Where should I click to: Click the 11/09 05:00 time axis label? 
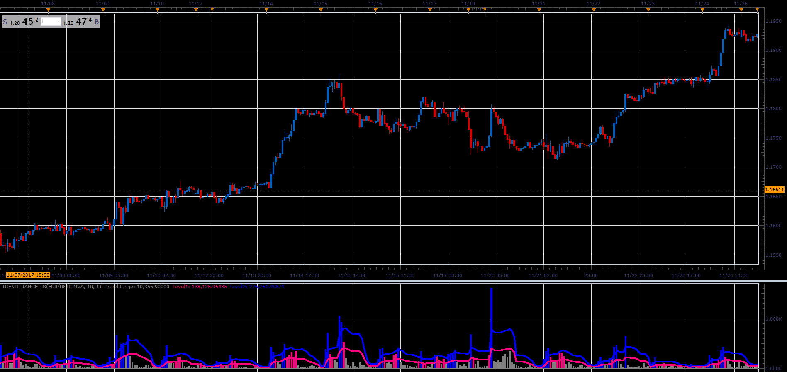114,275
